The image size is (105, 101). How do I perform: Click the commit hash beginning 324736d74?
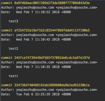(x=52, y=85)
